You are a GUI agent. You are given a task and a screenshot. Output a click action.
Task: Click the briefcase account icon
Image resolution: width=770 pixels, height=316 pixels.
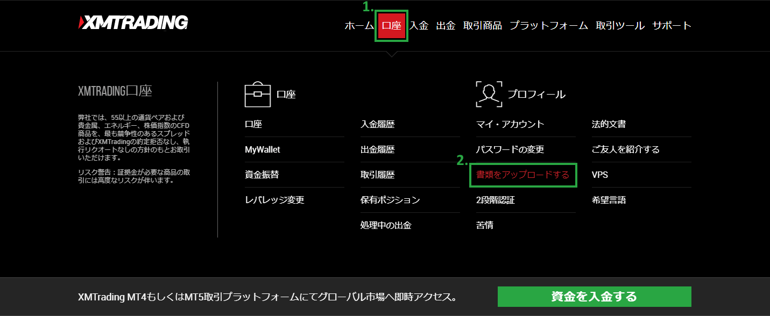(x=257, y=95)
